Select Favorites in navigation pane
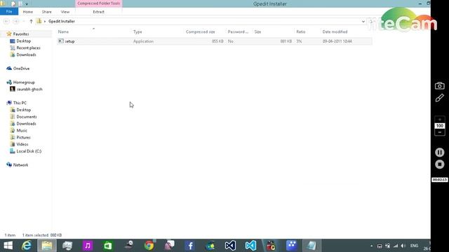Image resolution: width=449 pixels, height=252 pixels. (21, 34)
